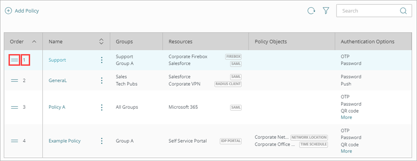
Task: Select Self Service Portal resource text
Action: coord(187,141)
